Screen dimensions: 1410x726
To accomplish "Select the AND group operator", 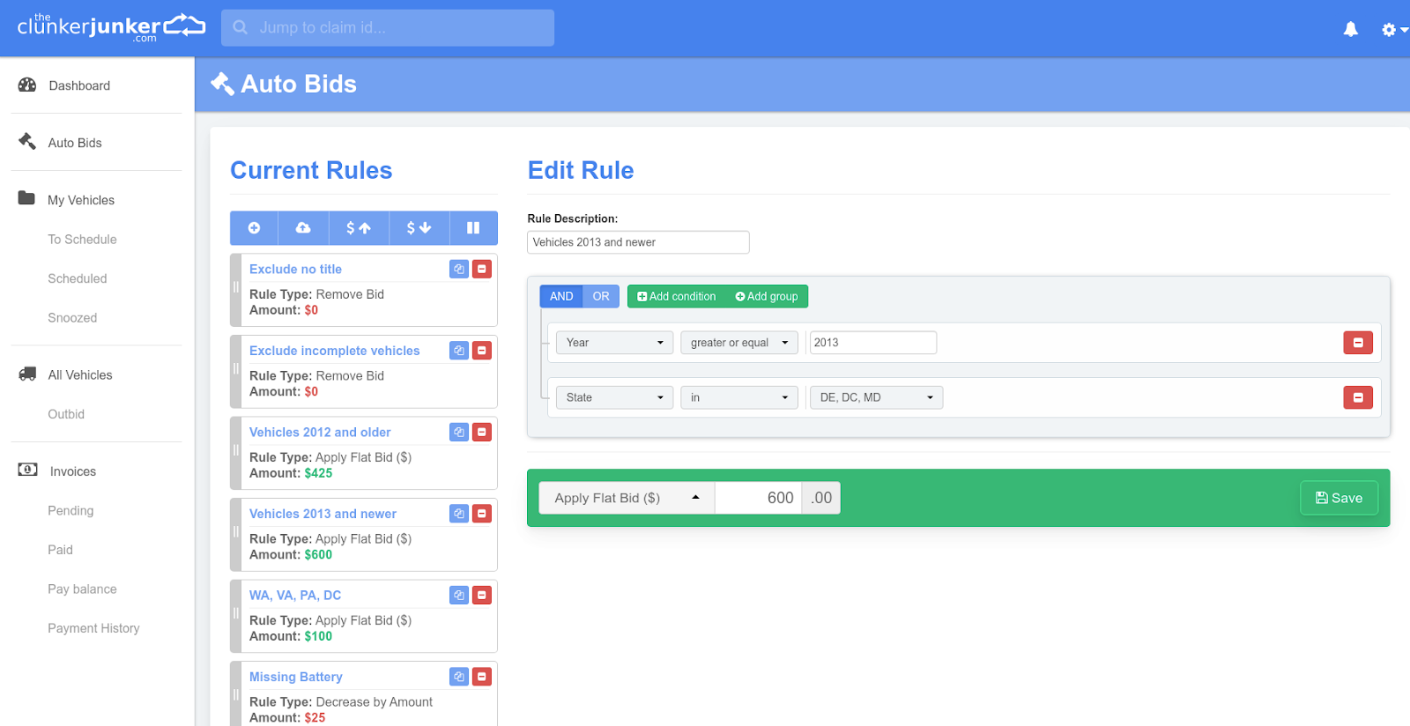I will click(x=561, y=296).
